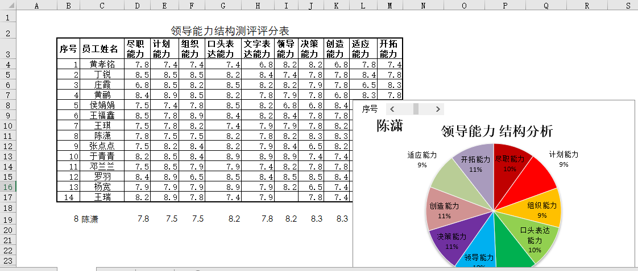Click the scroll bar left arrow beside 序号

coord(392,109)
